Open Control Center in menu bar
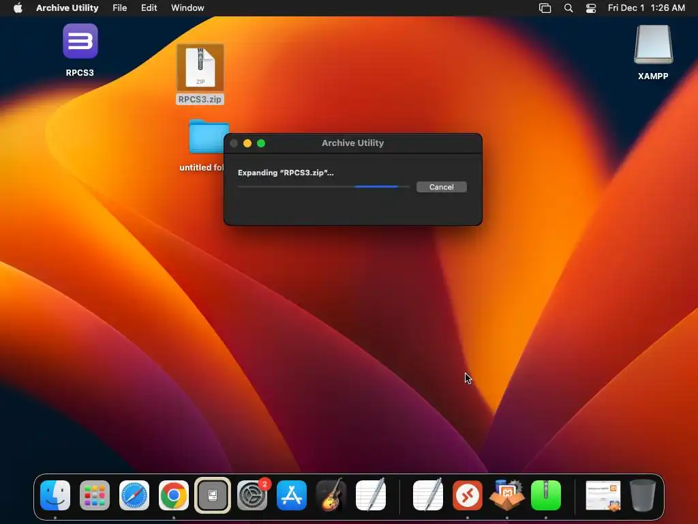Image resolution: width=698 pixels, height=524 pixels. pyautogui.click(x=591, y=8)
